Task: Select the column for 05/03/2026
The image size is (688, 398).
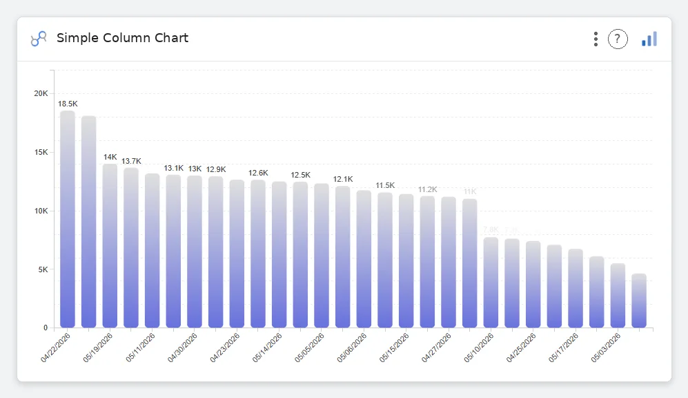Action: tap(618, 296)
